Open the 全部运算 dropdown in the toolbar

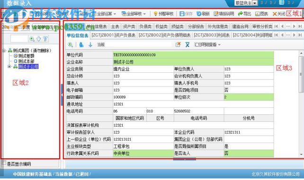104,14
